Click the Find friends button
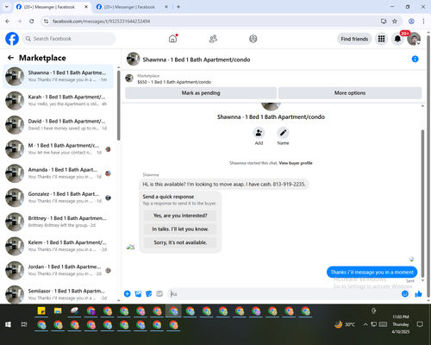This screenshot has height=345, width=431. pos(354,39)
